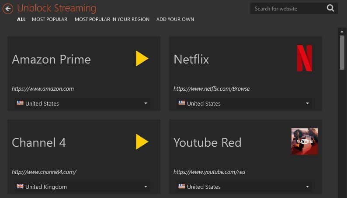347x198 pixels.
Task: Open the Youtube Red thumbnail
Action: 305,141
